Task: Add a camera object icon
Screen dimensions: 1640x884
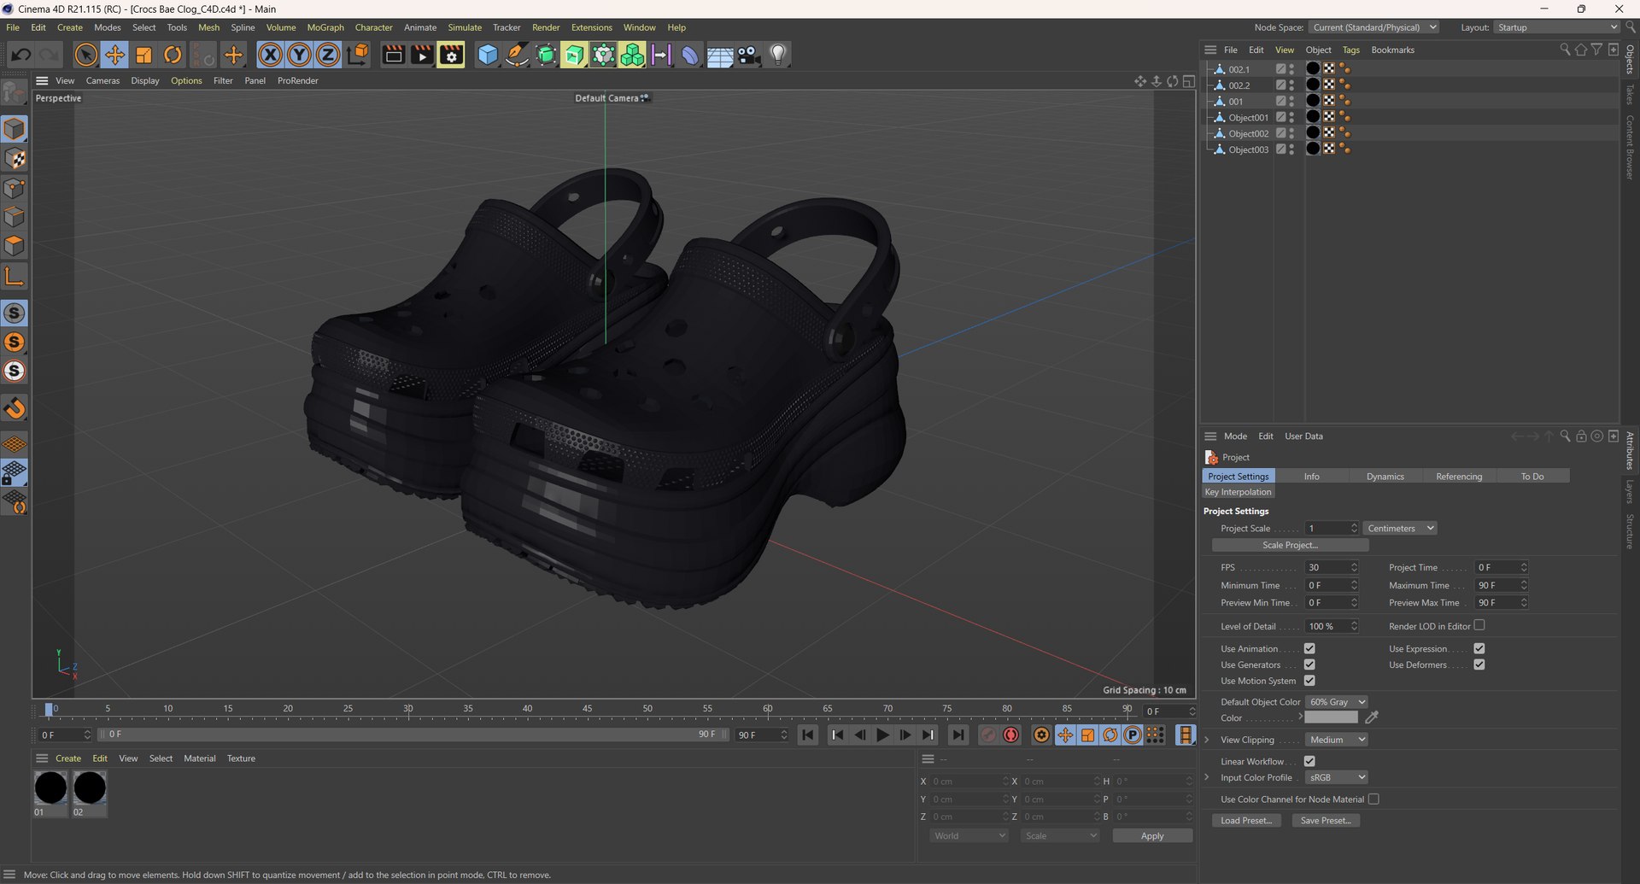Action: [x=749, y=56]
